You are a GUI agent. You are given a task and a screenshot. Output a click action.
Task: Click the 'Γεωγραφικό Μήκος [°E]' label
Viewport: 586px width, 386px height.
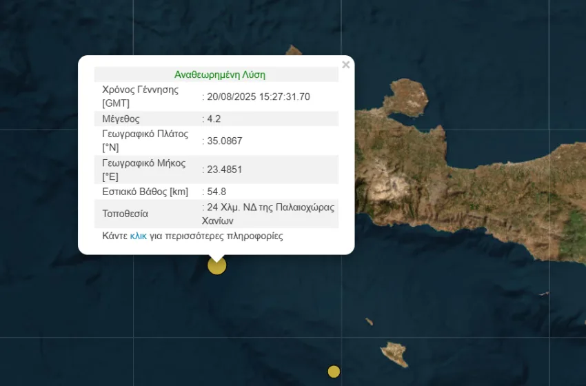(x=143, y=170)
